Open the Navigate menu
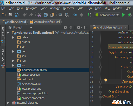Image resolution: width=133 pixels, height=106 pixels. point(32,8)
